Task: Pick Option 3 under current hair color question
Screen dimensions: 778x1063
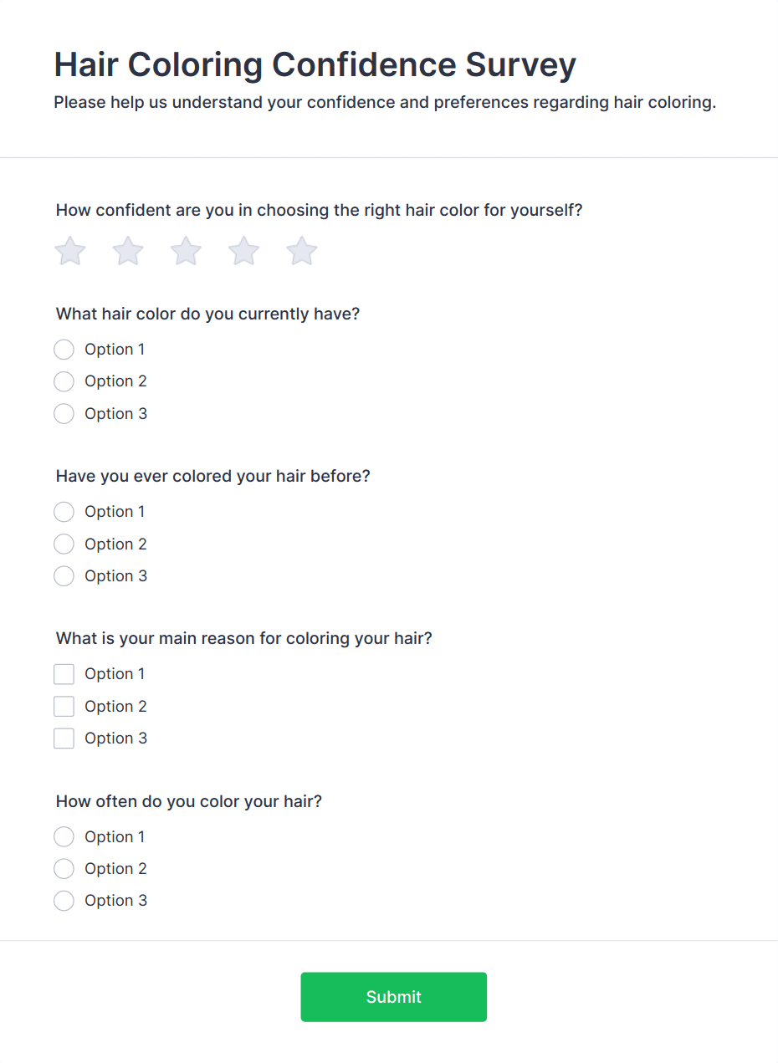Action: point(64,413)
